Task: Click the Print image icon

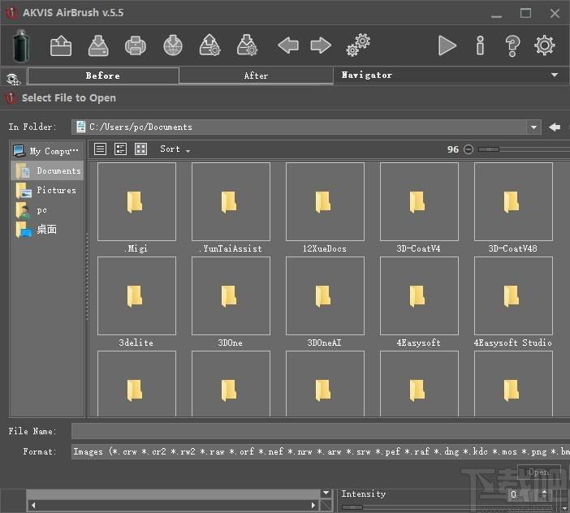Action: 136,45
